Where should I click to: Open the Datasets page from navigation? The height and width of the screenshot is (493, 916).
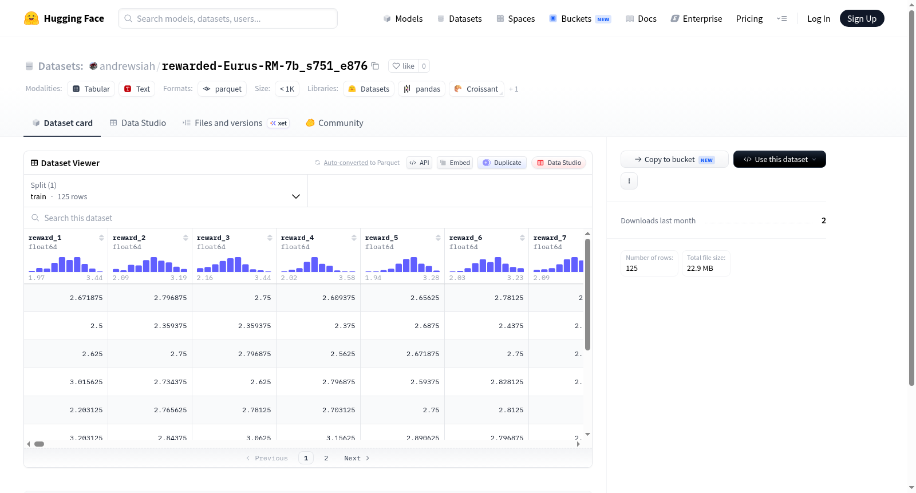(x=460, y=18)
